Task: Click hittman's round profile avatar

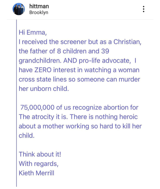Action: pyautogui.click(x=19, y=9)
